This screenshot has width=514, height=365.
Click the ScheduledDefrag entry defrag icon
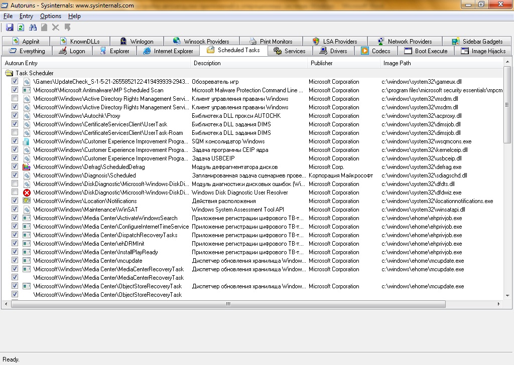click(x=27, y=167)
